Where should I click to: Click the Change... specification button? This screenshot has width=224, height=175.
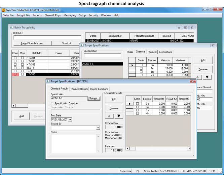pos(94,98)
